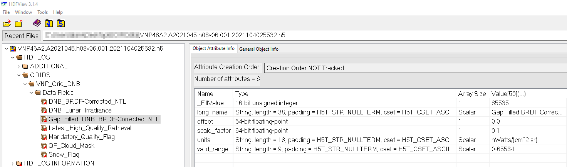This screenshot has width=567, height=167.
Task: Click the Open file toolbar icon
Action: click(x=7, y=23)
